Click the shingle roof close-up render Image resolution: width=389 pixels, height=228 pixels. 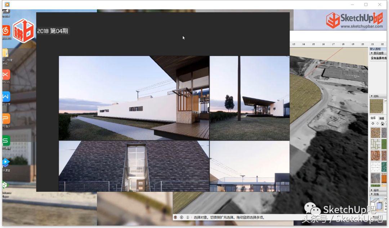tap(134, 166)
